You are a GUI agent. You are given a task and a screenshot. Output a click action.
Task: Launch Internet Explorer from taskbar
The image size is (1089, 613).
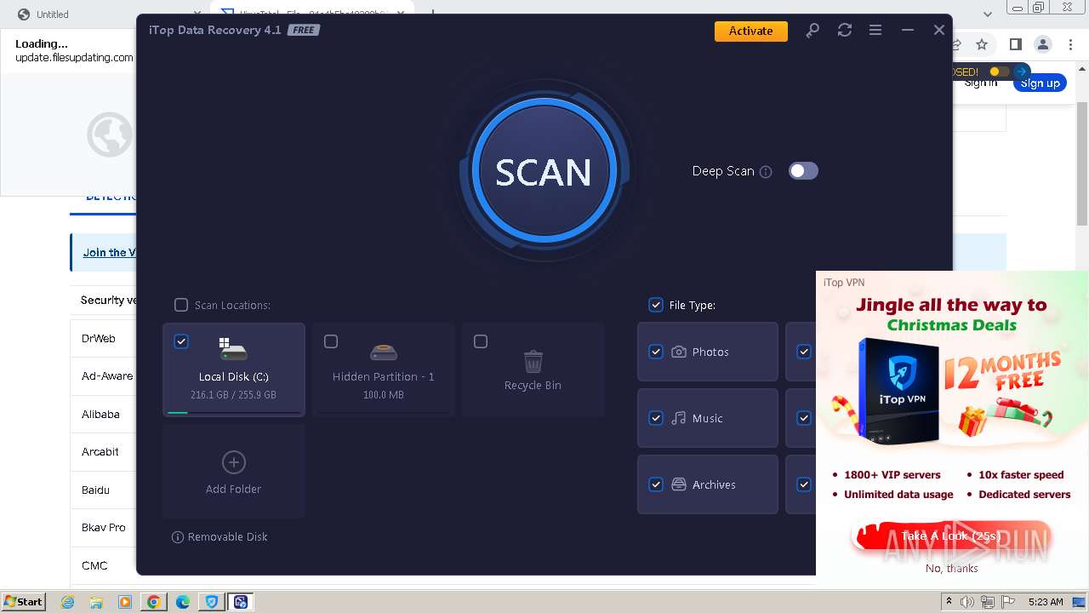[x=67, y=602]
